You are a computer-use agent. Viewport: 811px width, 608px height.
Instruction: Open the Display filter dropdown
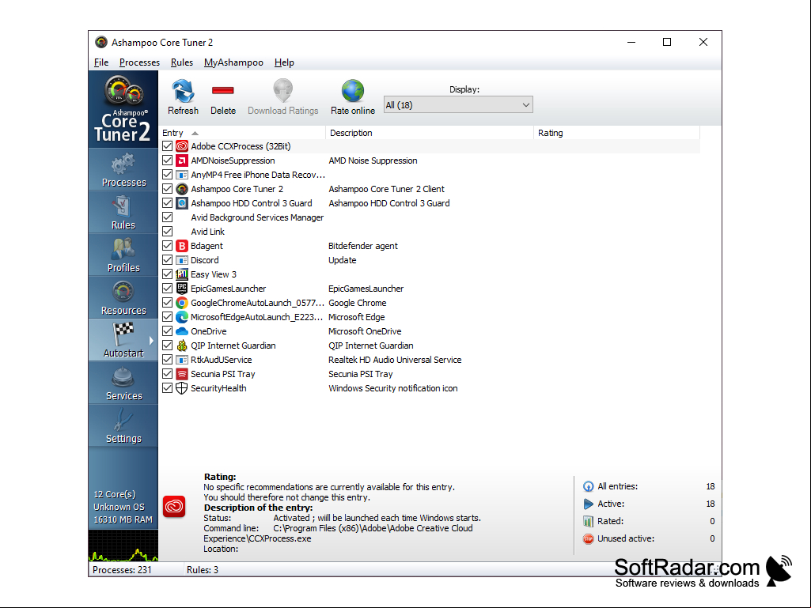point(458,105)
